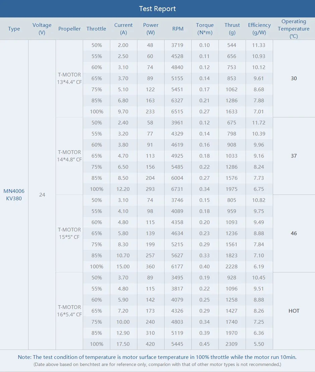Select the T-MOTOR 16*5.4" CF propeller cell
The image size is (315, 372).
69,311
